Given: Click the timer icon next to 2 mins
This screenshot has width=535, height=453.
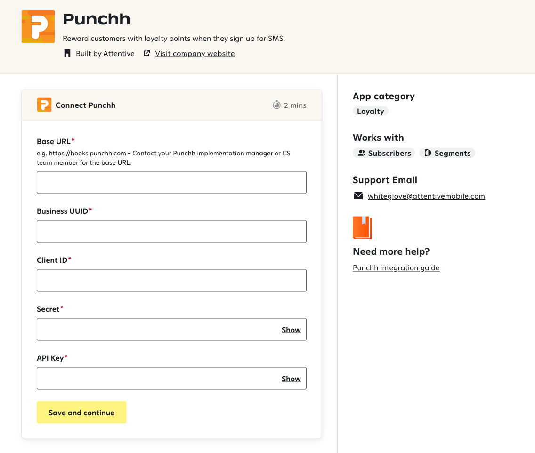Looking at the screenshot, I should pyautogui.click(x=277, y=105).
